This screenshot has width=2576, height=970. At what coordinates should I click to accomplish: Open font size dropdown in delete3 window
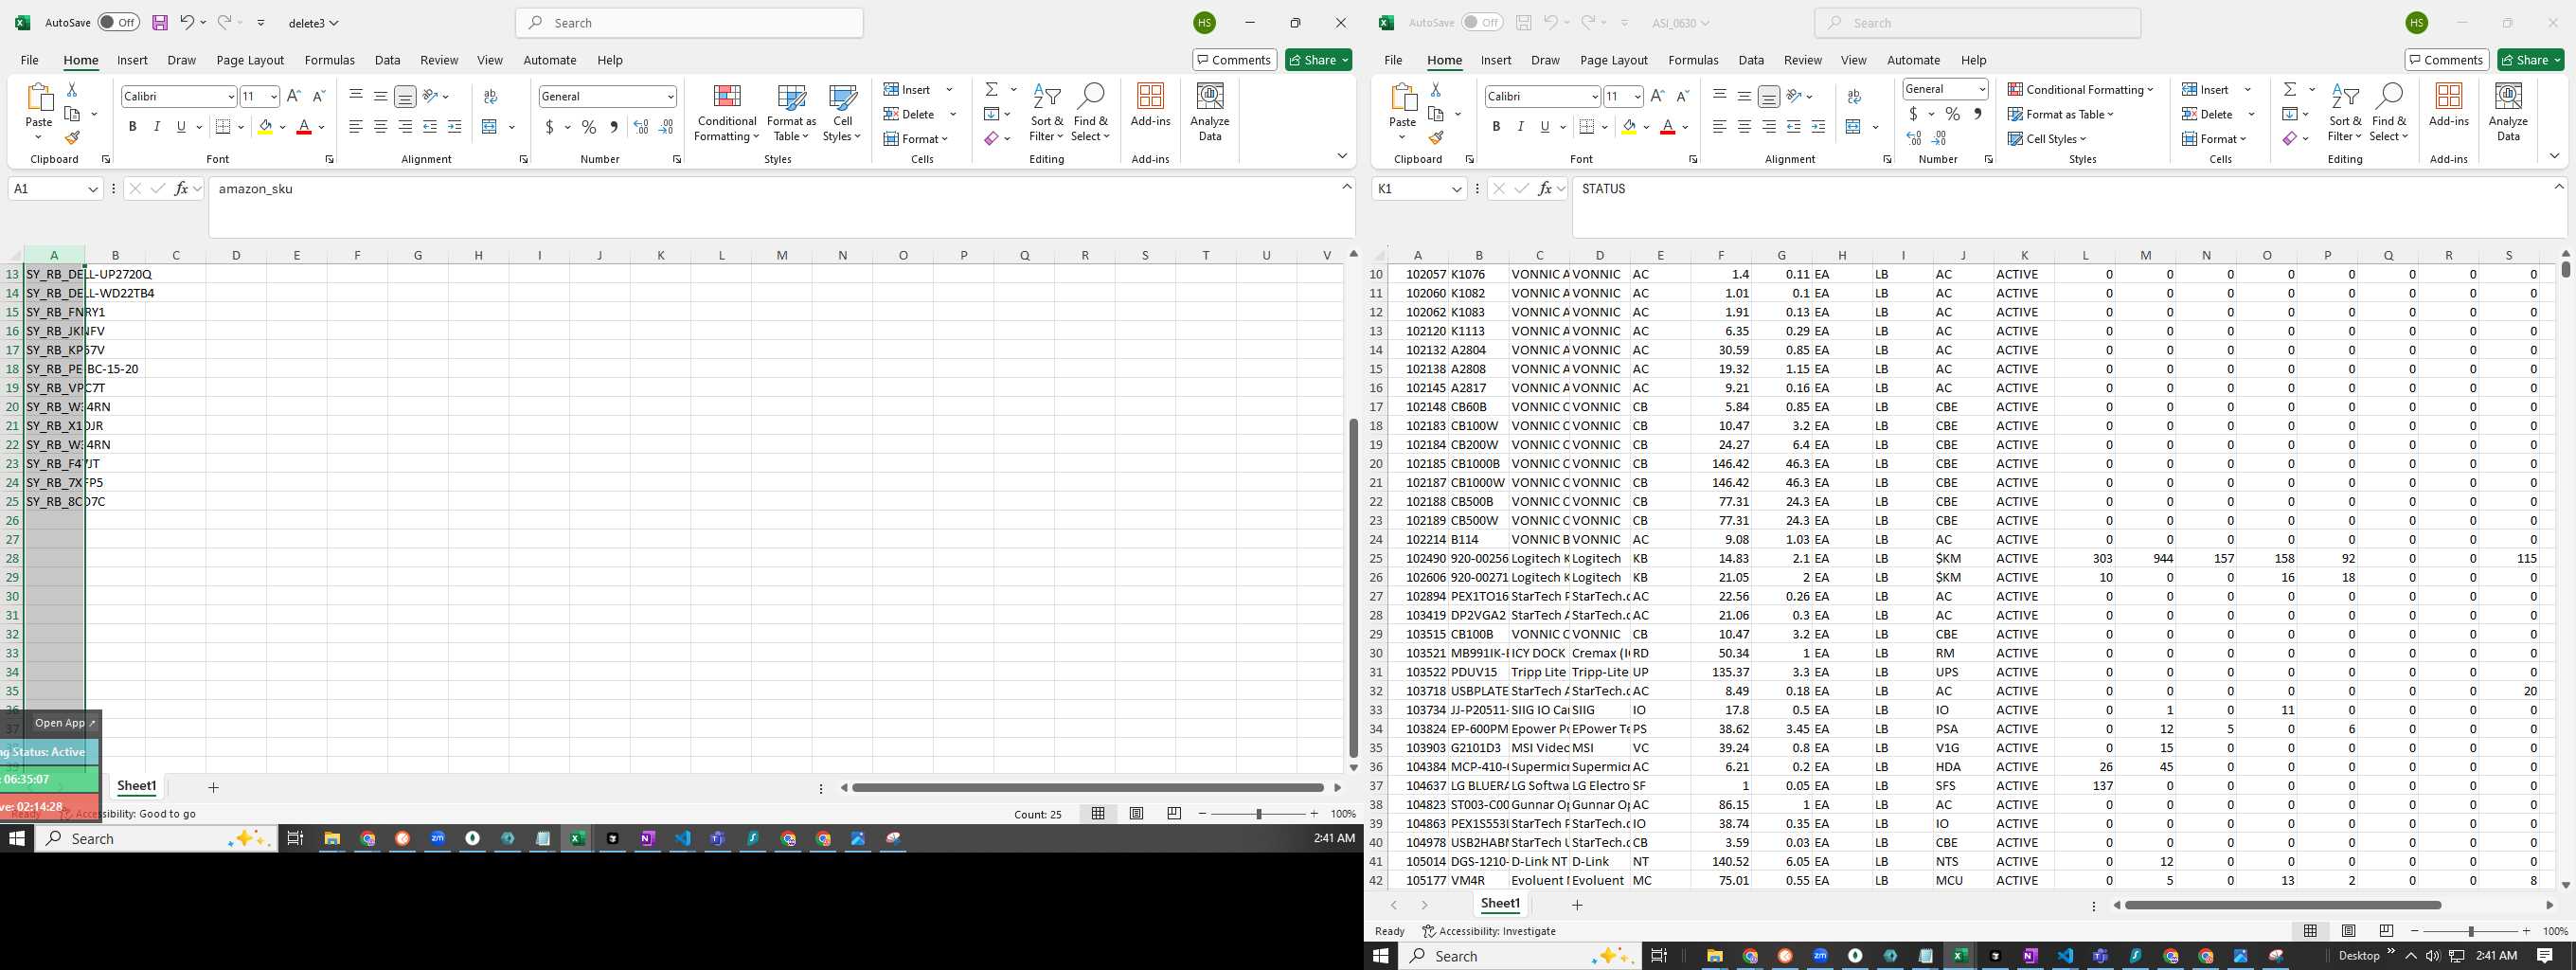point(273,96)
